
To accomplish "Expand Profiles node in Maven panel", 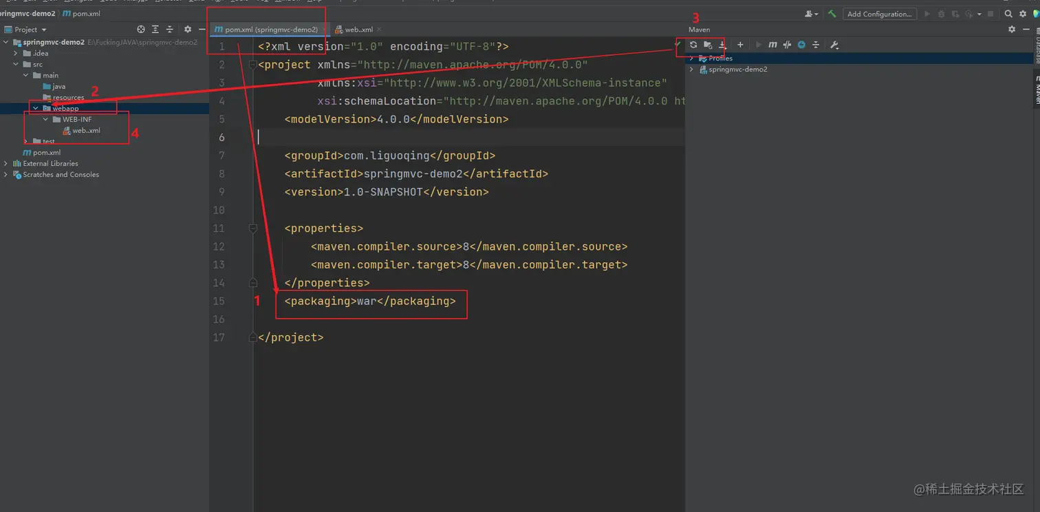I will 692,58.
